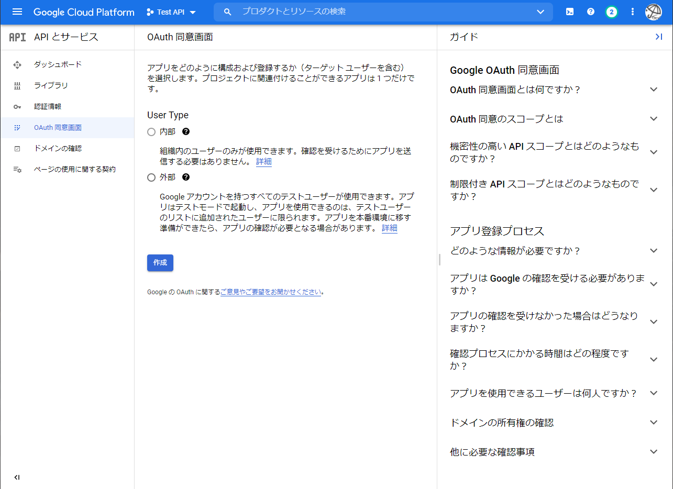This screenshot has width=673, height=489.
Task: Expand the search bar dropdown arrow
Action: [541, 12]
